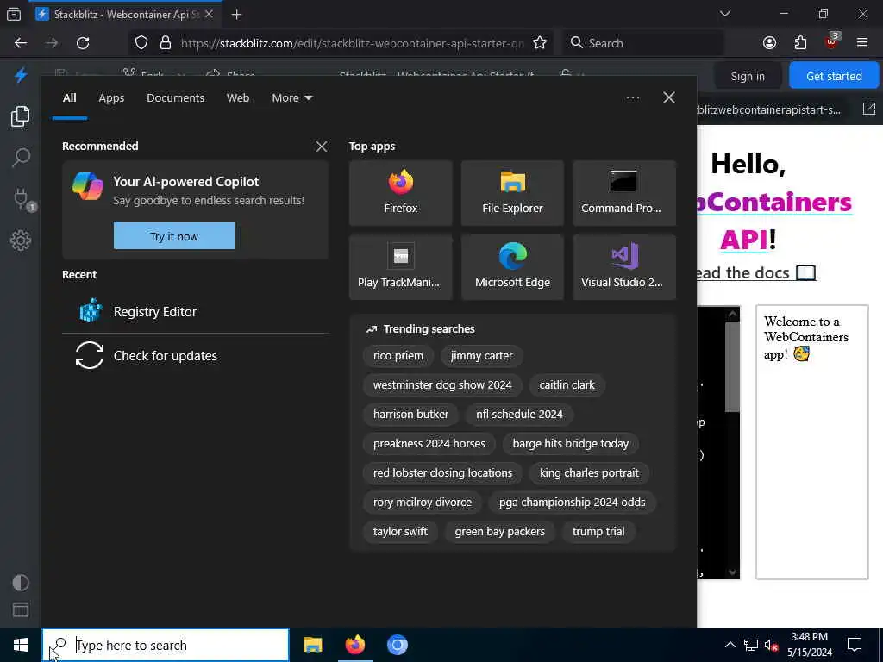
Task: Bookmark this page with star icon
Action: [x=540, y=43]
